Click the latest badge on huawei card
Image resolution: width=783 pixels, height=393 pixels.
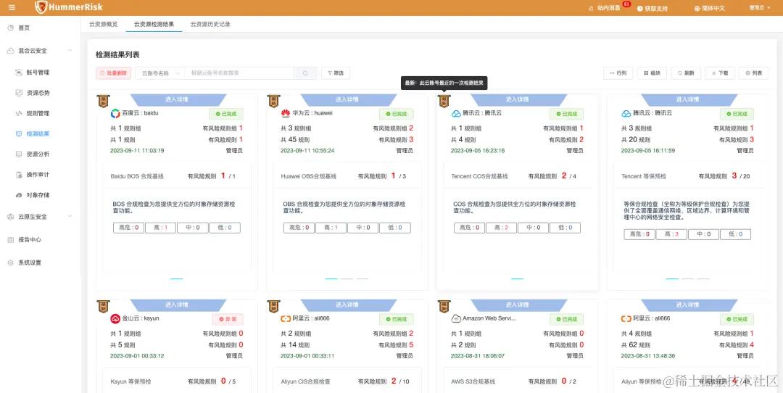tap(273, 102)
